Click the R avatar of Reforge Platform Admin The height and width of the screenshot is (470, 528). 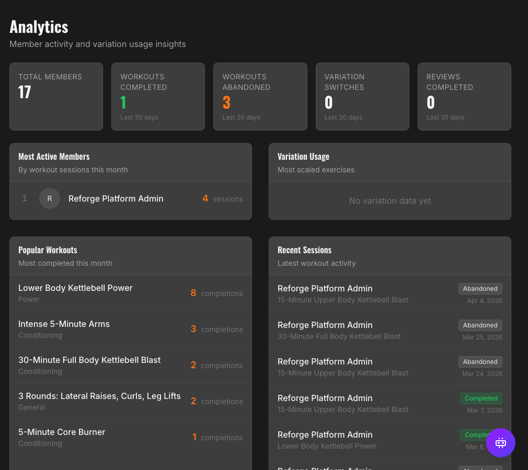50,198
